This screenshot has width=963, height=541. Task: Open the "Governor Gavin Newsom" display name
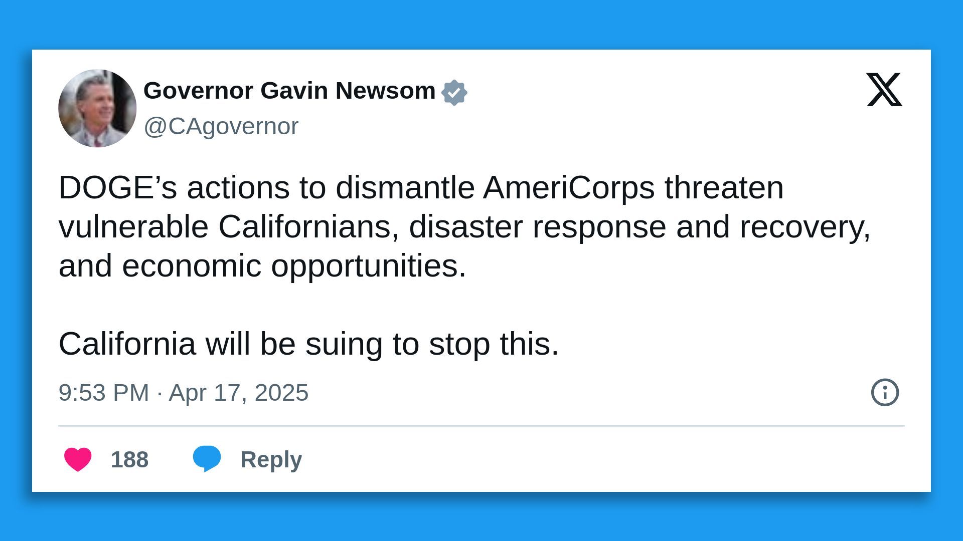[289, 91]
